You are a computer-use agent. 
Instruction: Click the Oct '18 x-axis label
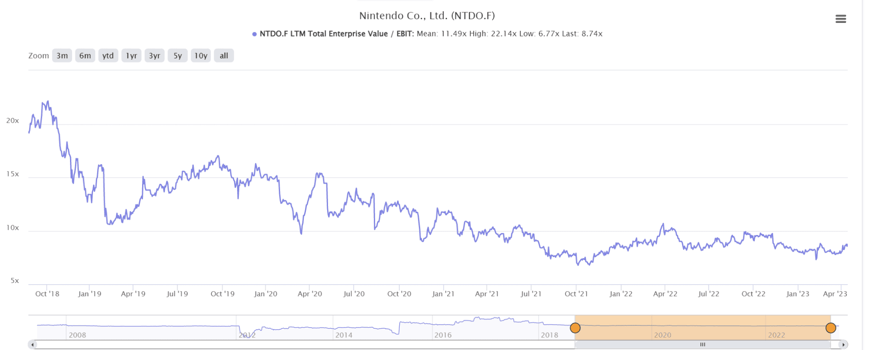pos(47,294)
